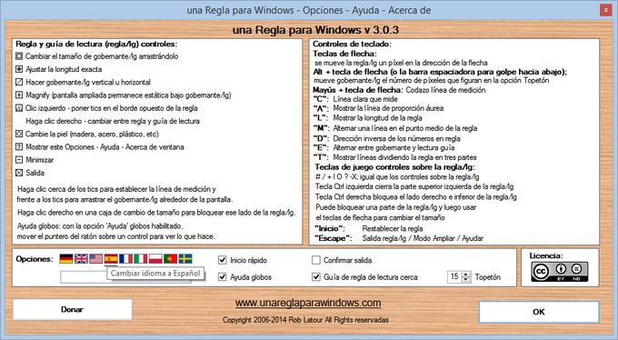Toggle the 'Inicio rápido' checkbox
Viewport: 618px width, 340px height.
[x=223, y=260]
